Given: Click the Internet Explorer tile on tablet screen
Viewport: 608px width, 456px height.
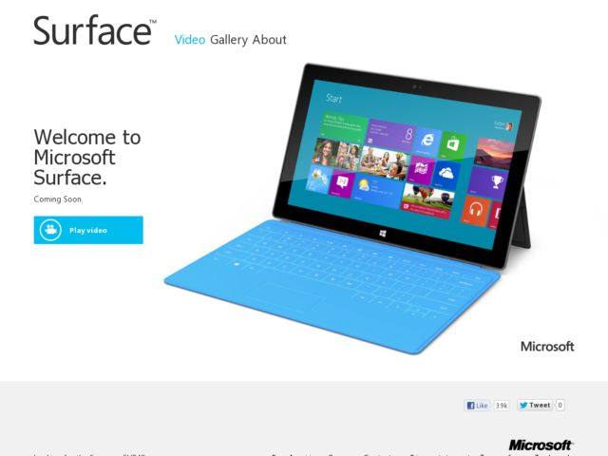Looking at the screenshot, I should 427,142.
